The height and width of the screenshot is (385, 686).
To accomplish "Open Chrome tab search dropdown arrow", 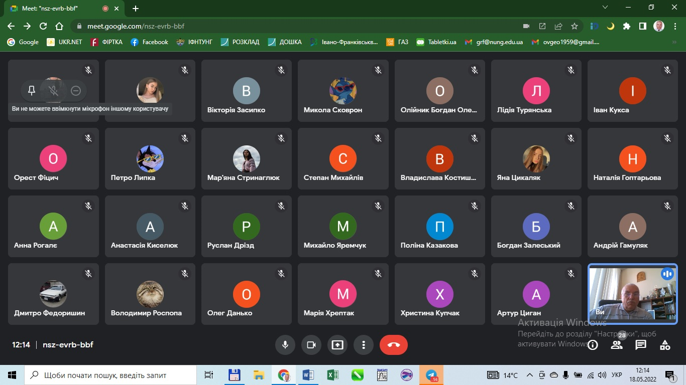I will click(605, 7).
